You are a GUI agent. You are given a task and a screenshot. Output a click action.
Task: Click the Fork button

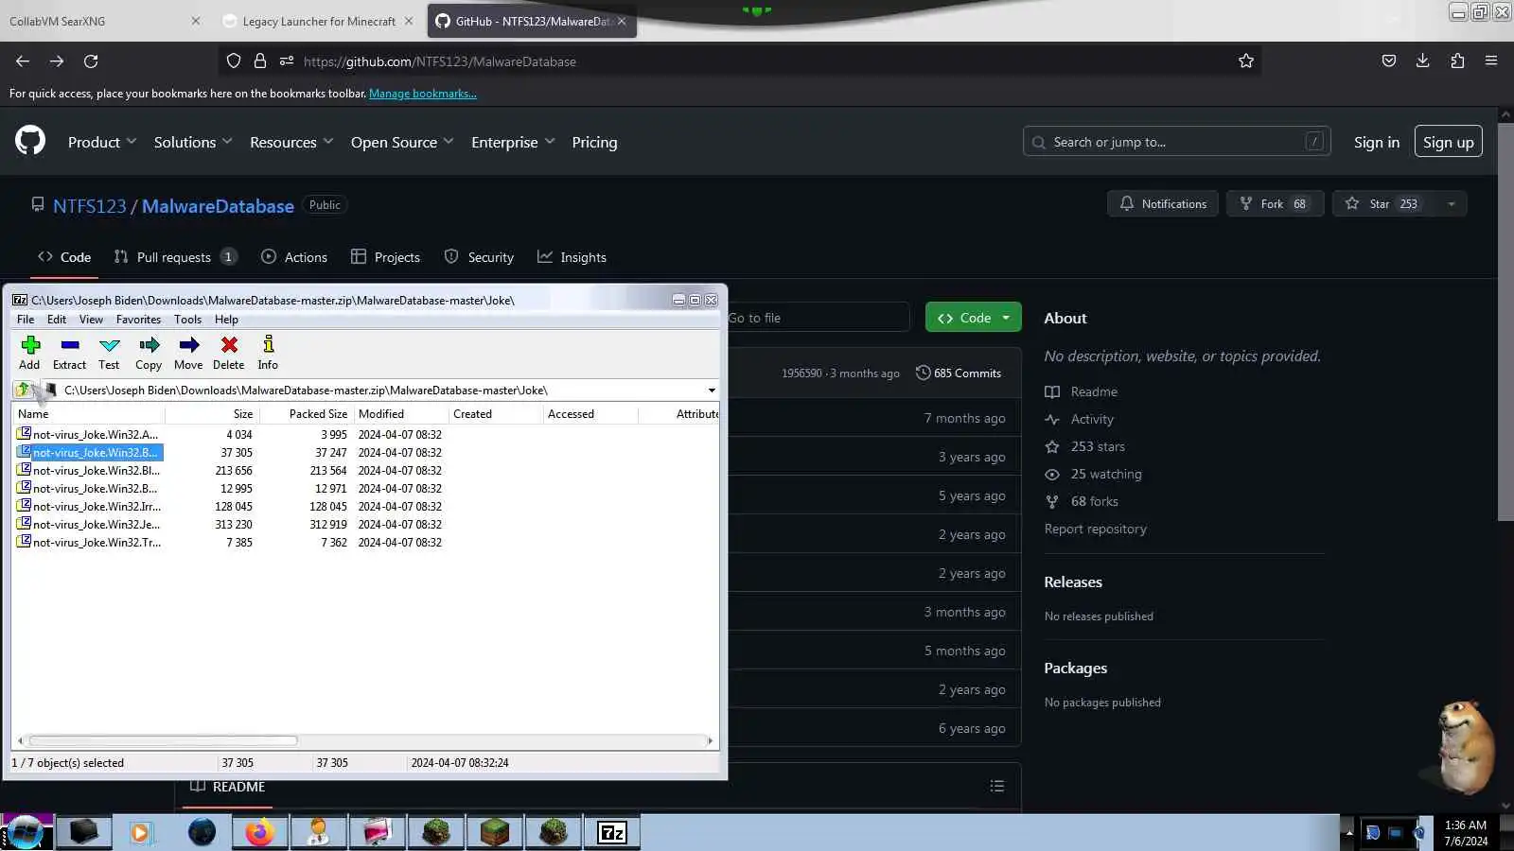tap(1275, 203)
